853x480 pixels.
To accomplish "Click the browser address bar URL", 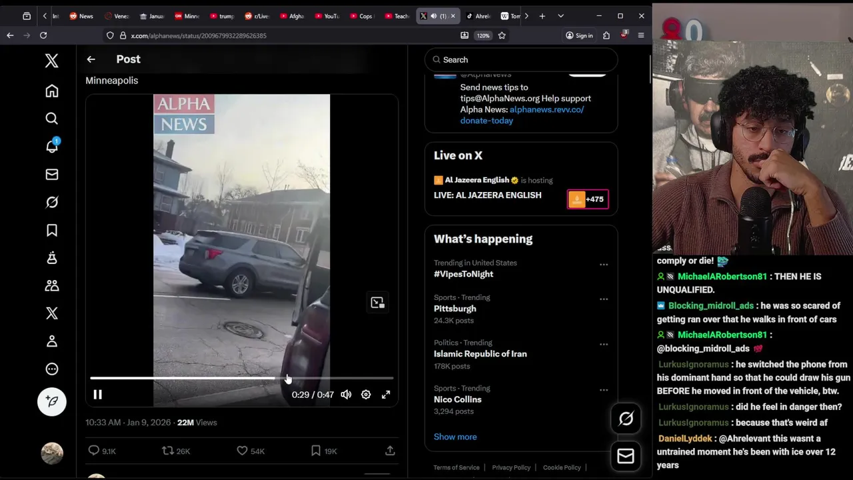I will 199,35.
